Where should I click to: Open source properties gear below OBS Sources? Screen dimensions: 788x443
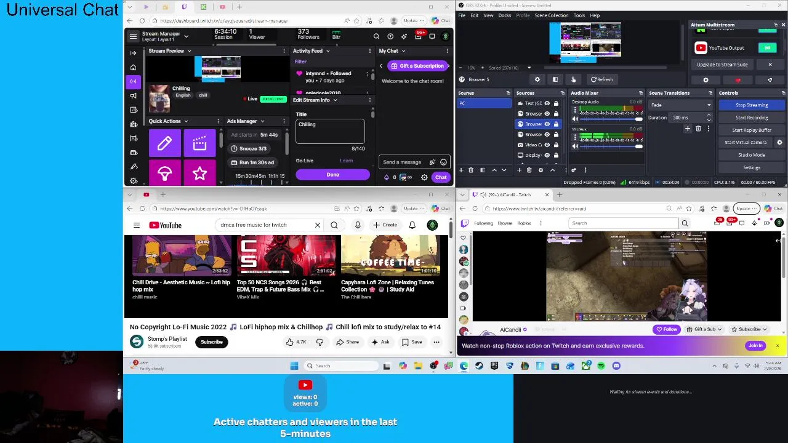(541, 170)
